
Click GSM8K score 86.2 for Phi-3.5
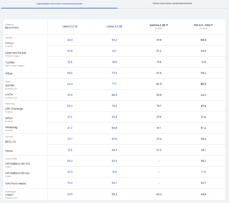coord(203,84)
